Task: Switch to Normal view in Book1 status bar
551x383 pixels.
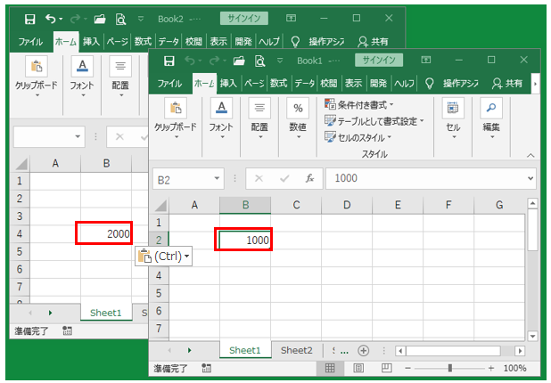Action: (330, 368)
